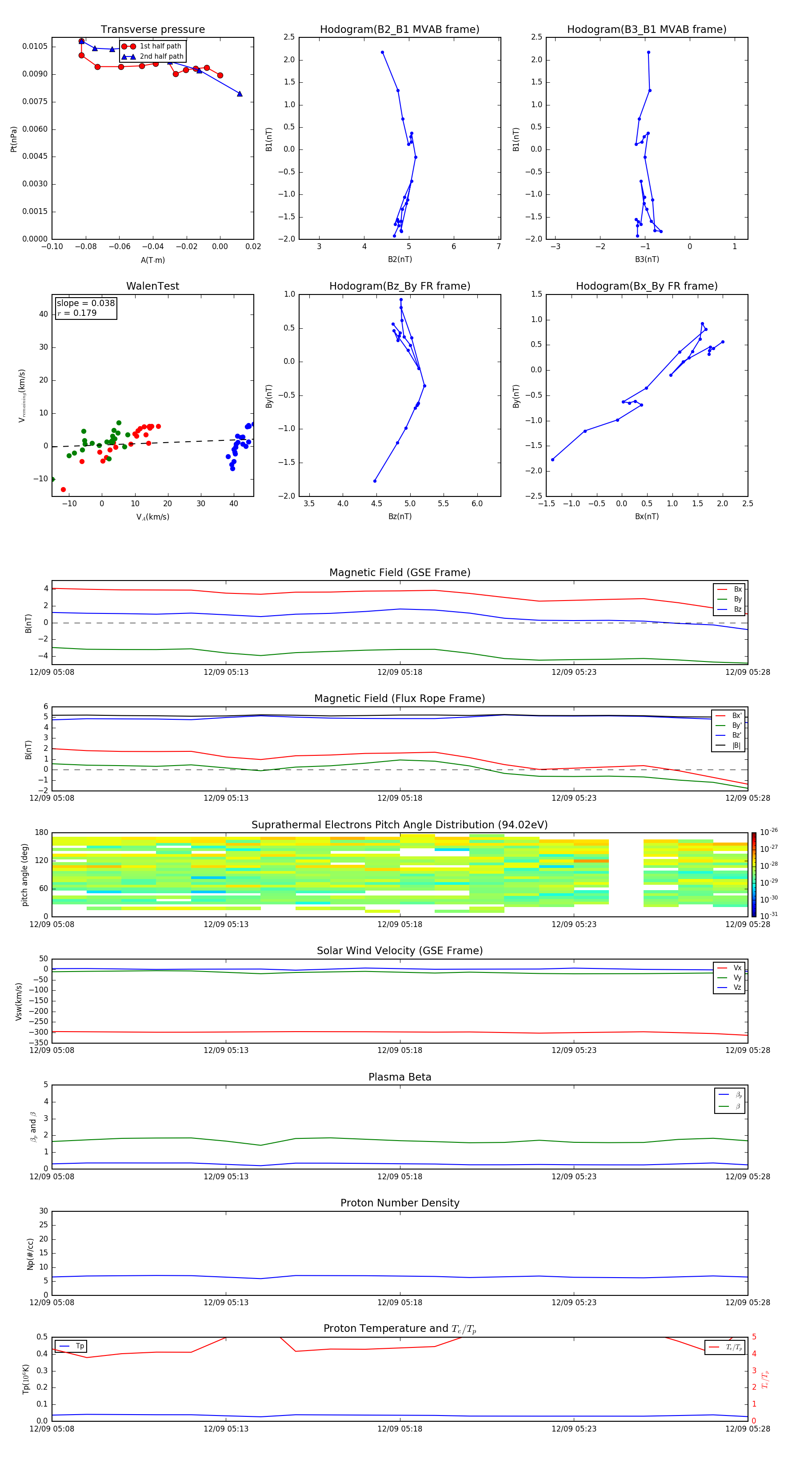Click the red Te/Tp right-side axis label
The width and height of the screenshot is (800, 1468).
point(765,1379)
